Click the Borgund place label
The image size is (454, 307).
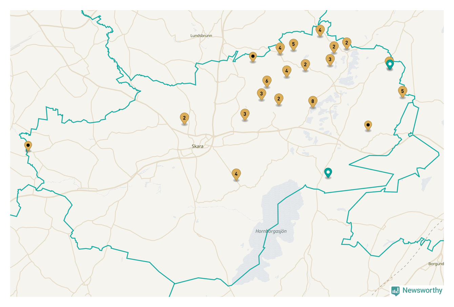[436, 264]
